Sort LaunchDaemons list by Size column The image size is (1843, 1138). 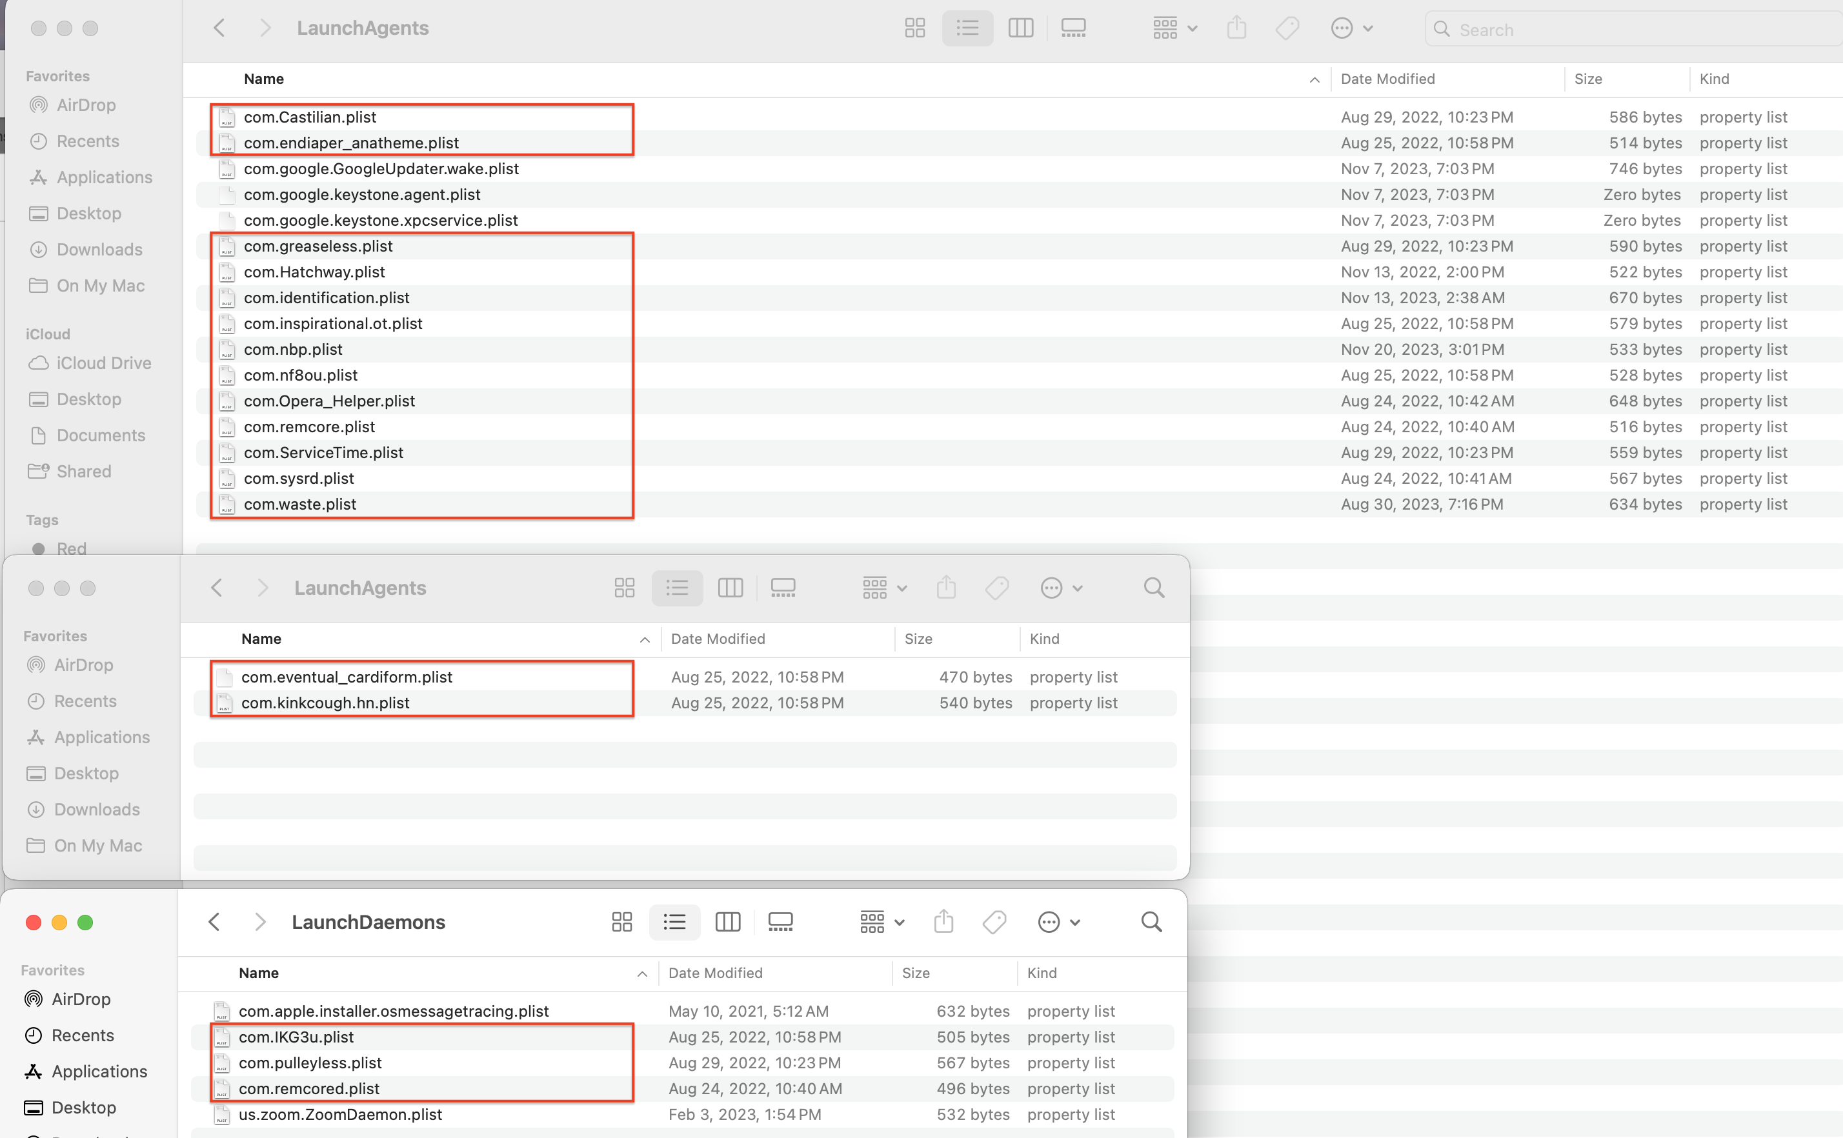click(x=916, y=972)
